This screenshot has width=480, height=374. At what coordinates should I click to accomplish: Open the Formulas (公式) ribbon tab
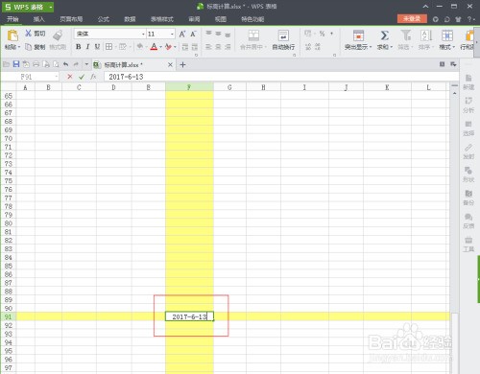click(104, 19)
